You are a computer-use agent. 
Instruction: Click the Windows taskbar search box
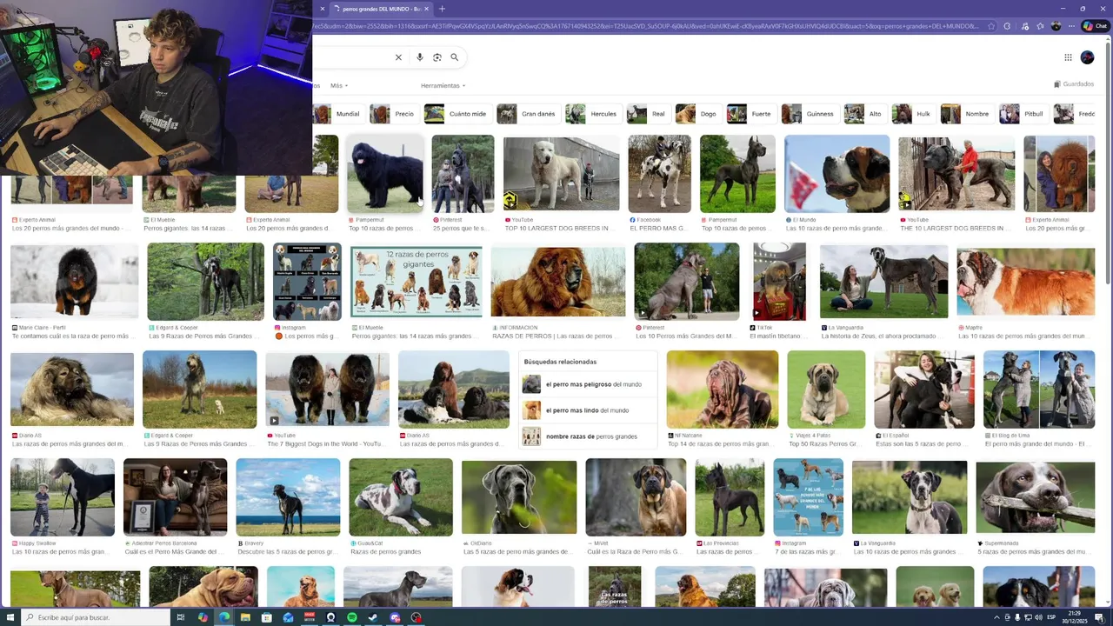point(94,617)
